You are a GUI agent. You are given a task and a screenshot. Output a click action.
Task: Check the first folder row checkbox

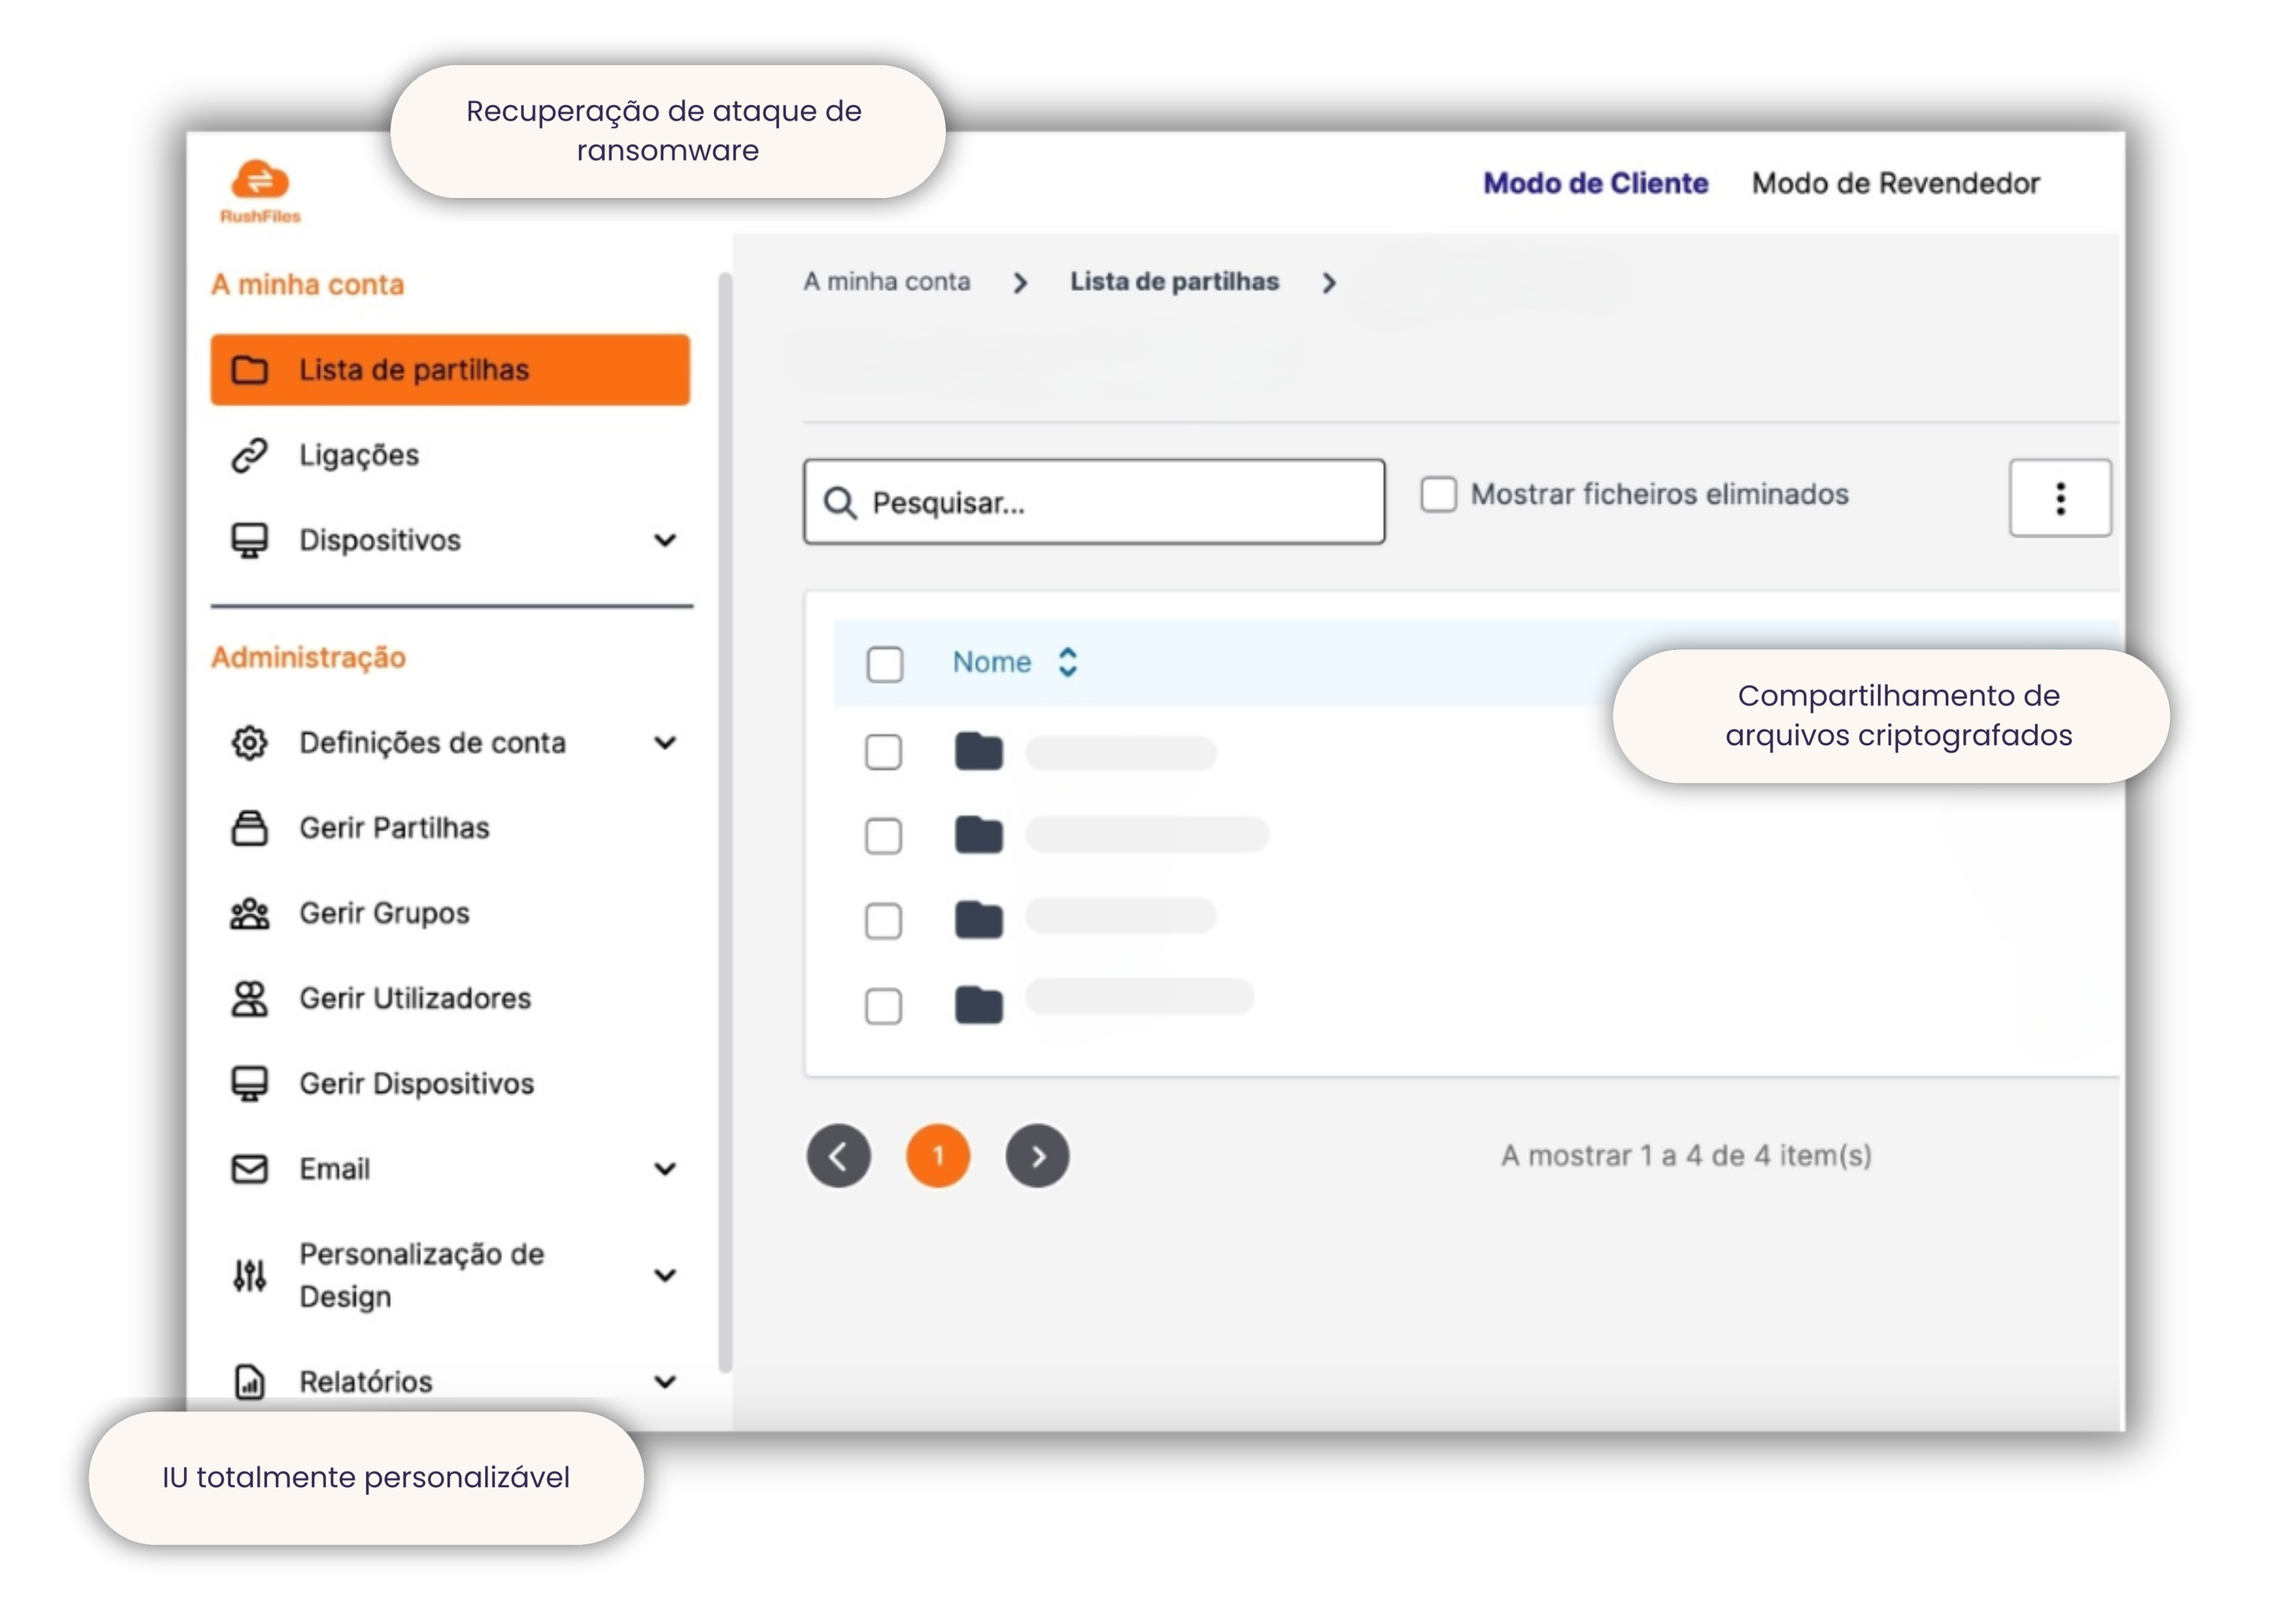pos(883,752)
